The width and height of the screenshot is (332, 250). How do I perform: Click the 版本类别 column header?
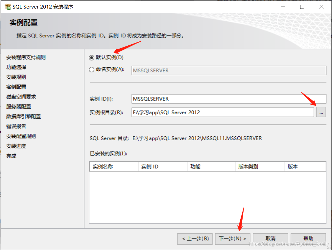click(260, 167)
